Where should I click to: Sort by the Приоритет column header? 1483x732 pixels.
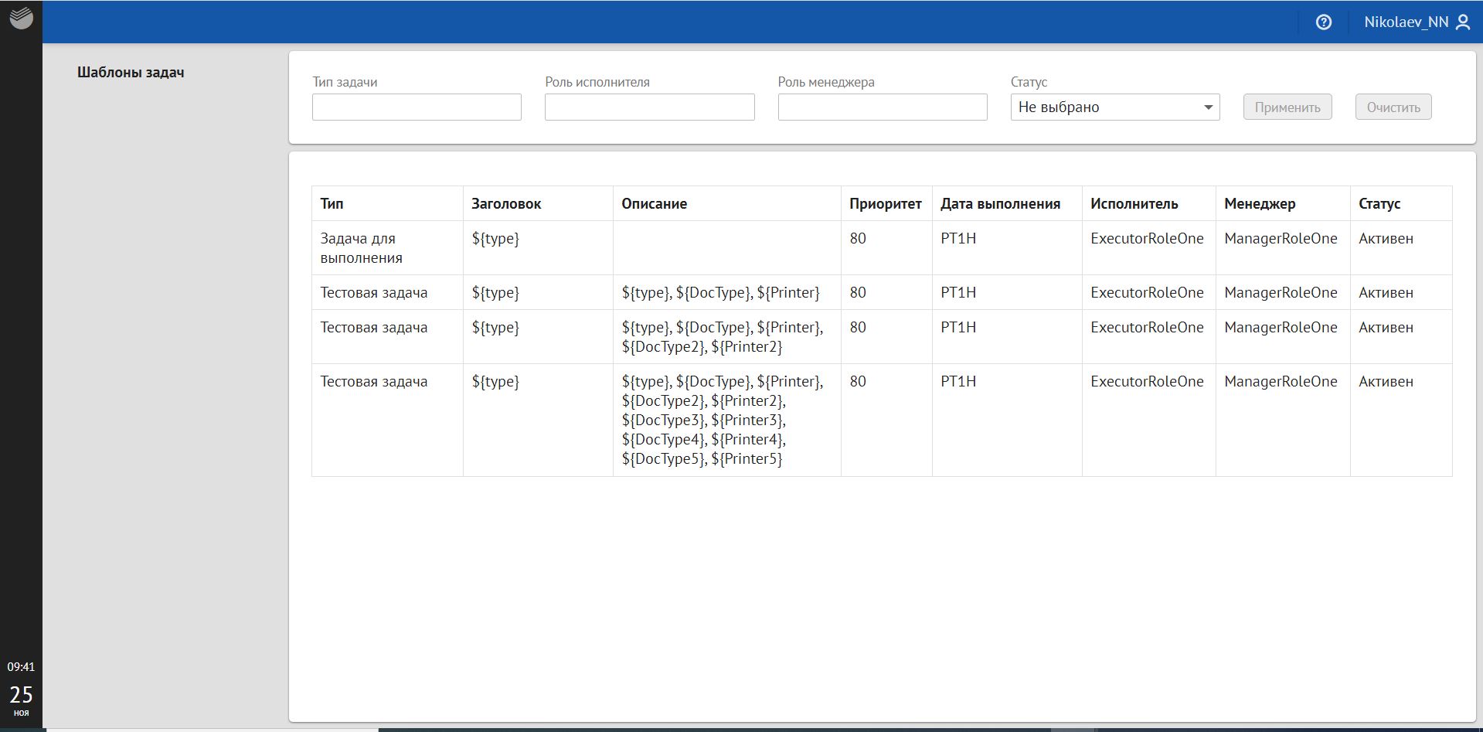coord(885,204)
